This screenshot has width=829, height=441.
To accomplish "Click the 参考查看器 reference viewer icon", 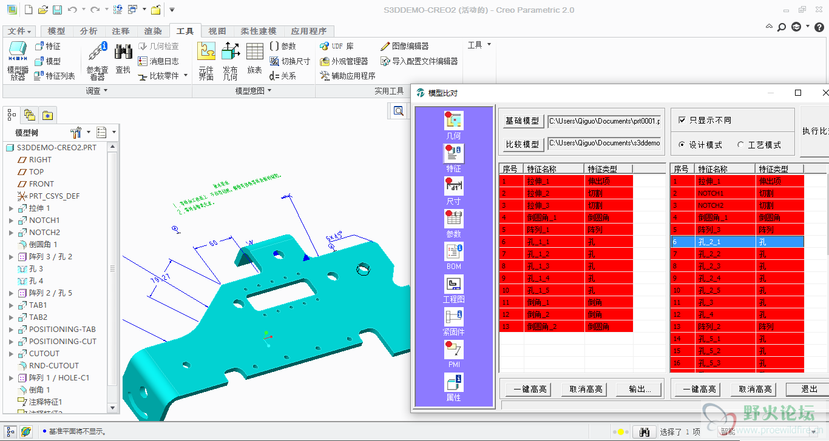I will pyautogui.click(x=97, y=61).
